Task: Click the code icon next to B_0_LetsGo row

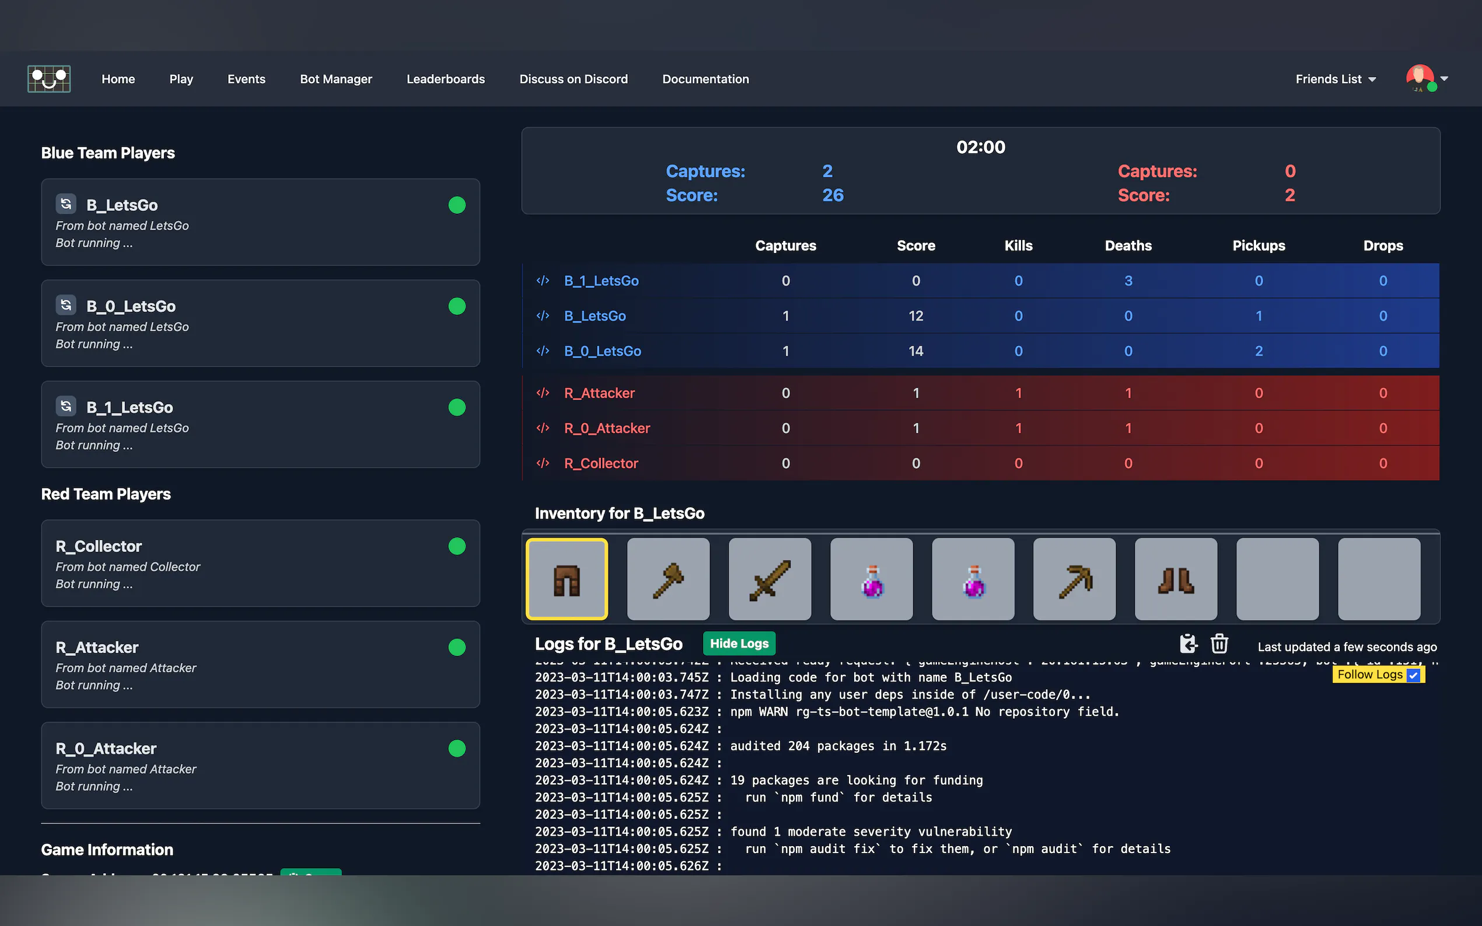Action: coord(543,351)
